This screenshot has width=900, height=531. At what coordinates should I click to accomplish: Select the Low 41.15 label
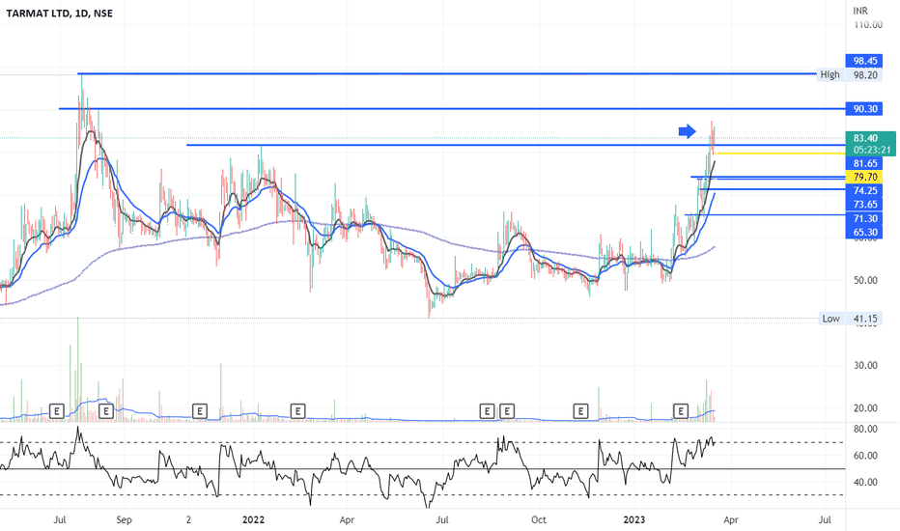coord(850,319)
